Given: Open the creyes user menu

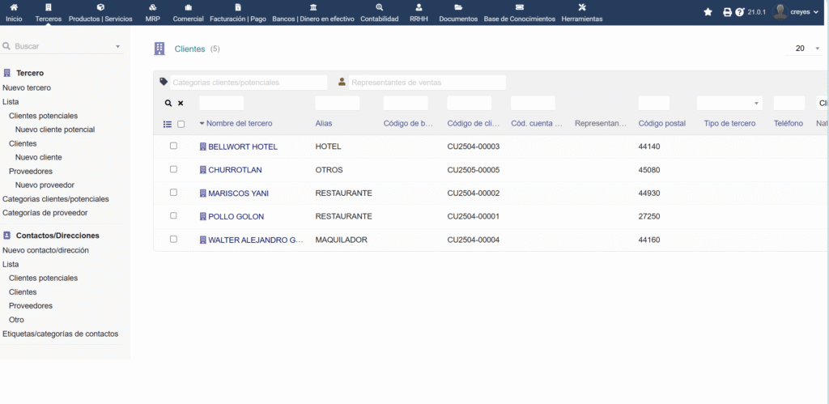Looking at the screenshot, I should [x=797, y=12].
